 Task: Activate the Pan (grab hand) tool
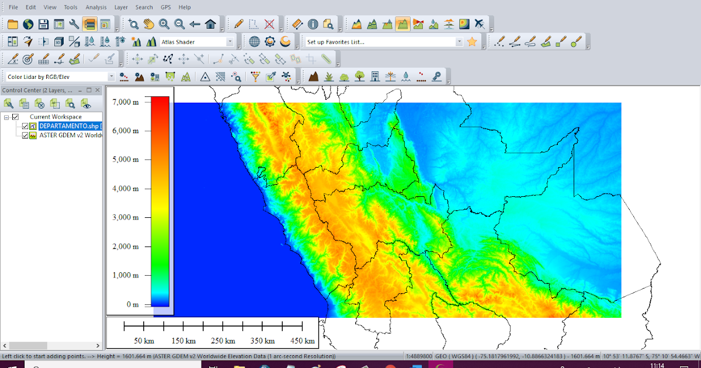pyautogui.click(x=150, y=24)
